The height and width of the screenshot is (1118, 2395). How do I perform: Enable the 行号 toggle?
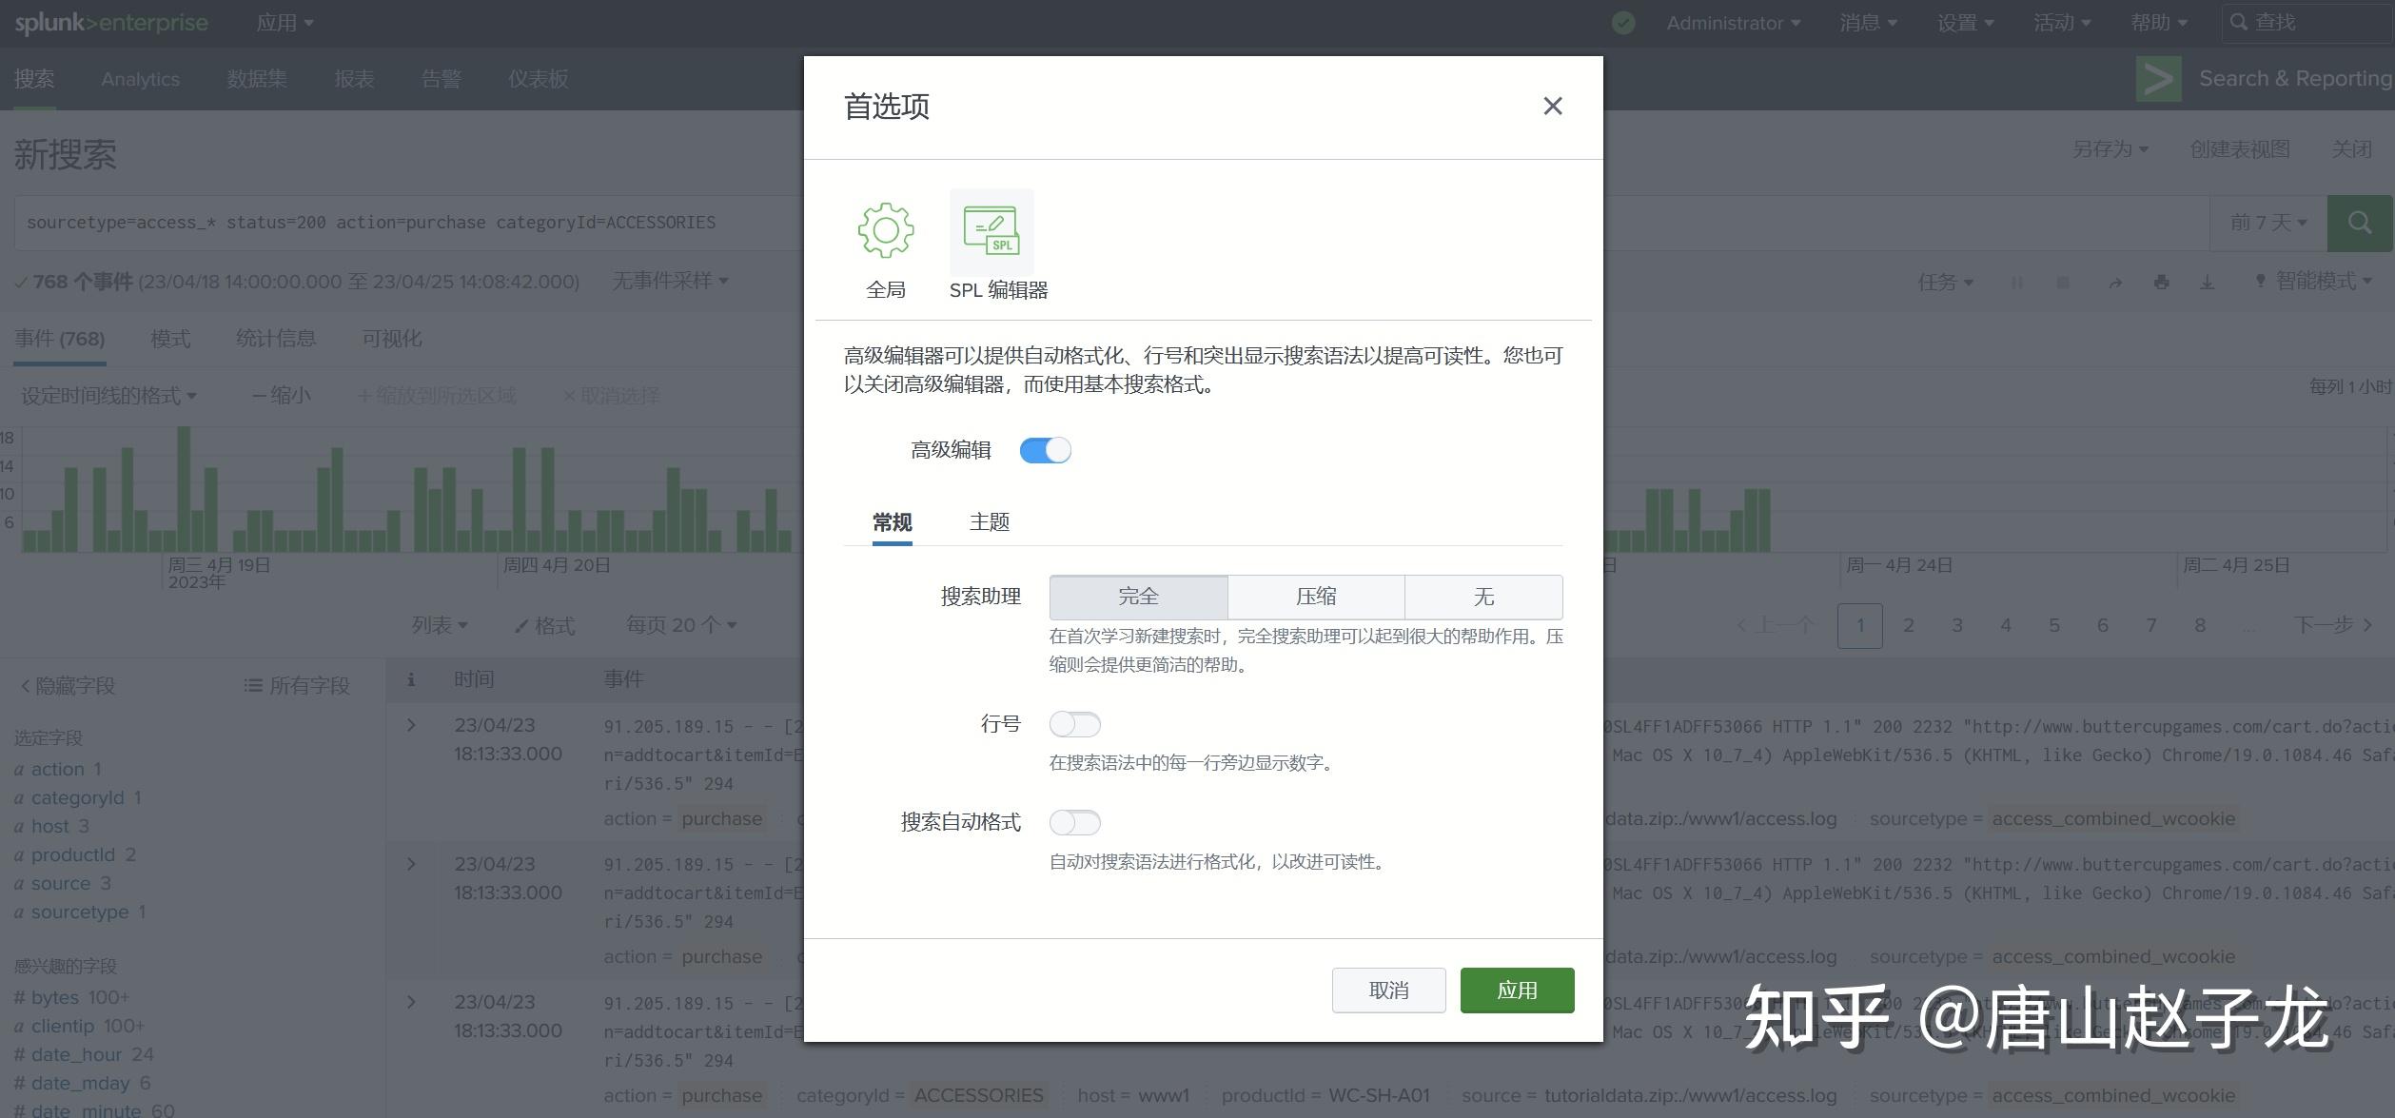coord(1074,725)
